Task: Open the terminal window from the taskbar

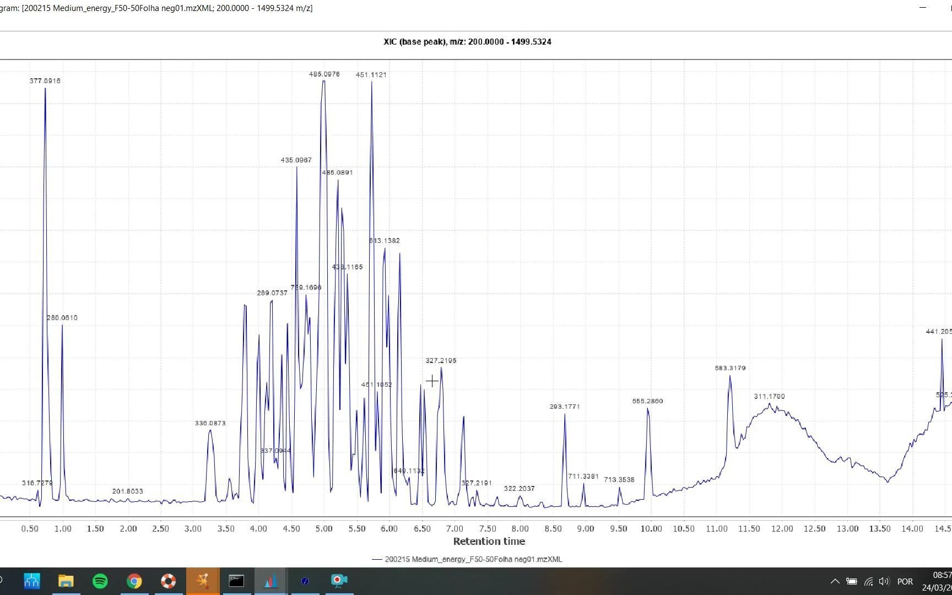Action: tap(236, 581)
